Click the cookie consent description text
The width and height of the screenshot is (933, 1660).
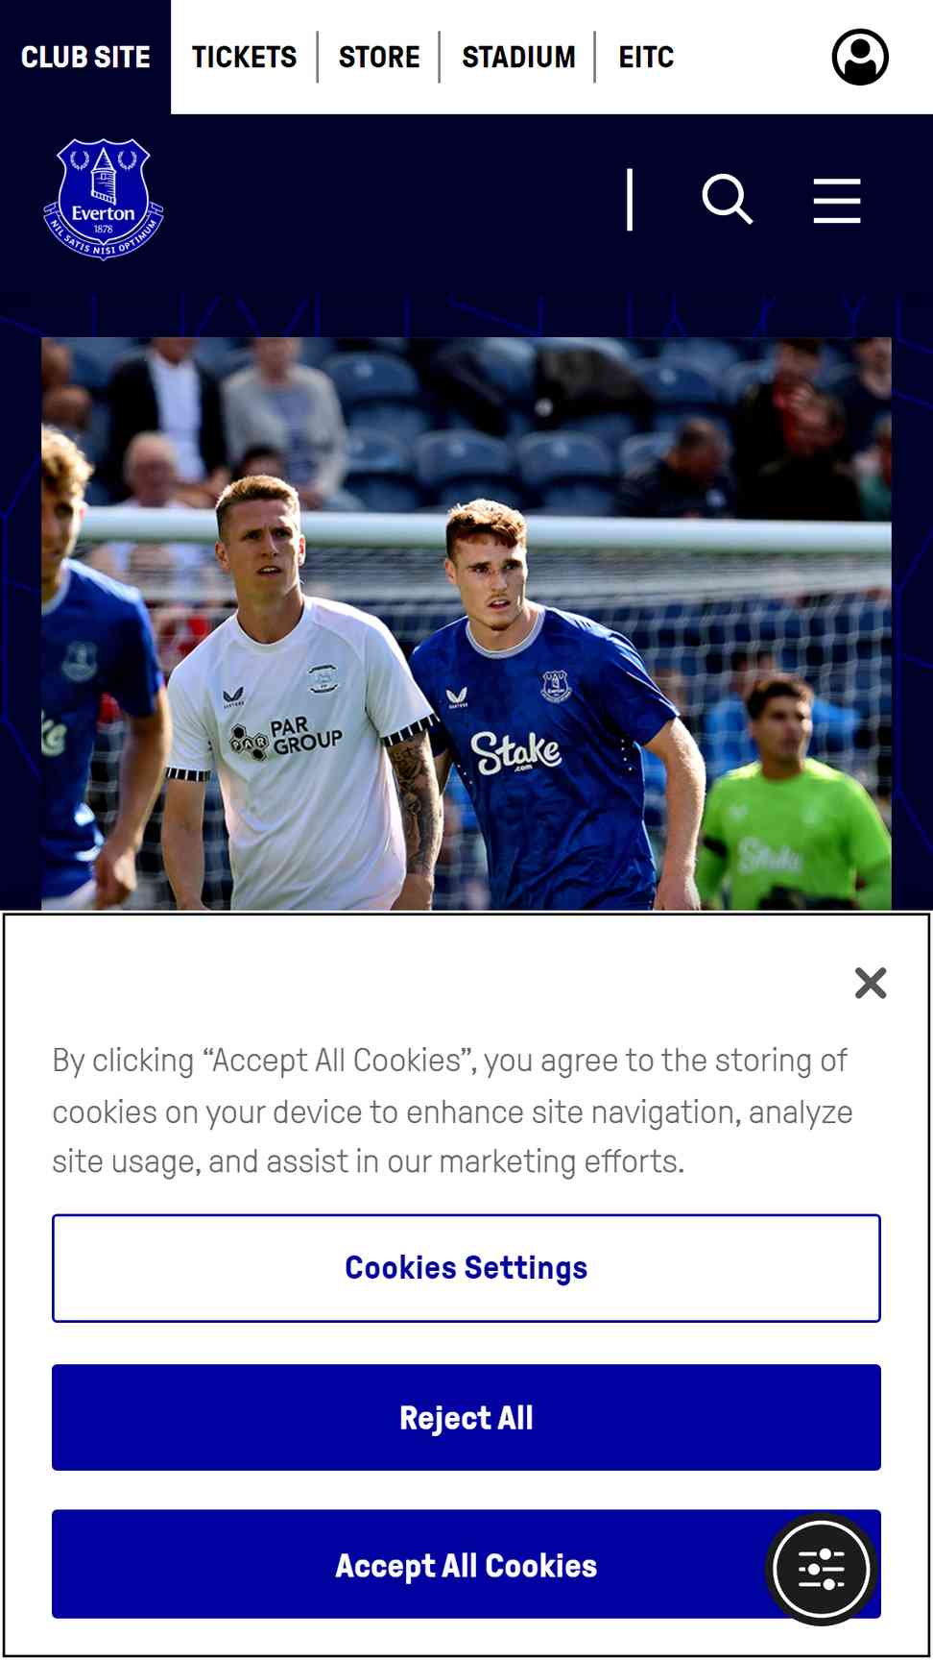point(452,1111)
